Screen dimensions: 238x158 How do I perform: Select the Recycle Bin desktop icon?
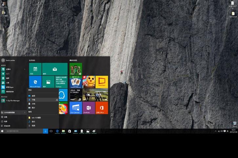click(x=235, y=124)
